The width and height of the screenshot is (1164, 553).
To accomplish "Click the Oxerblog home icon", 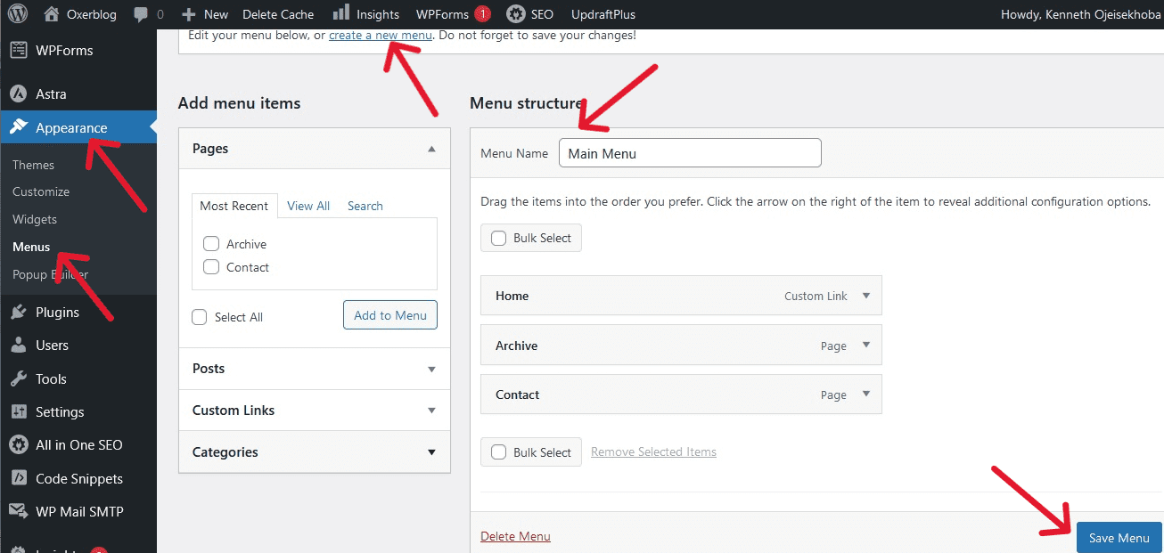I will tap(52, 14).
